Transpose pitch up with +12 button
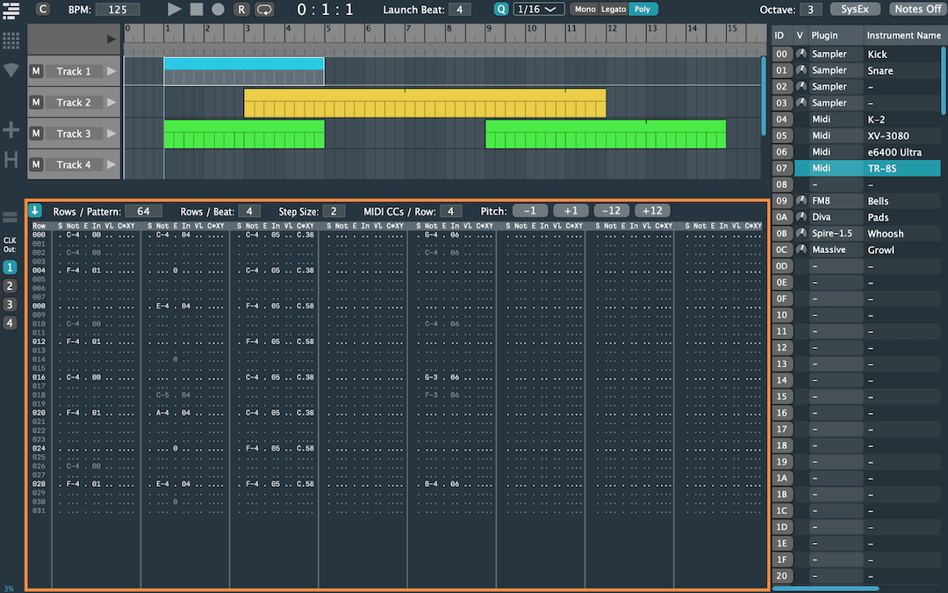Screen dimensions: 948x593 pyautogui.click(x=652, y=211)
